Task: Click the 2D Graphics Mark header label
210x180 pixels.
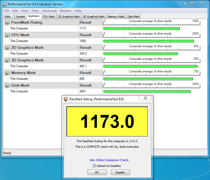Action: (27, 48)
